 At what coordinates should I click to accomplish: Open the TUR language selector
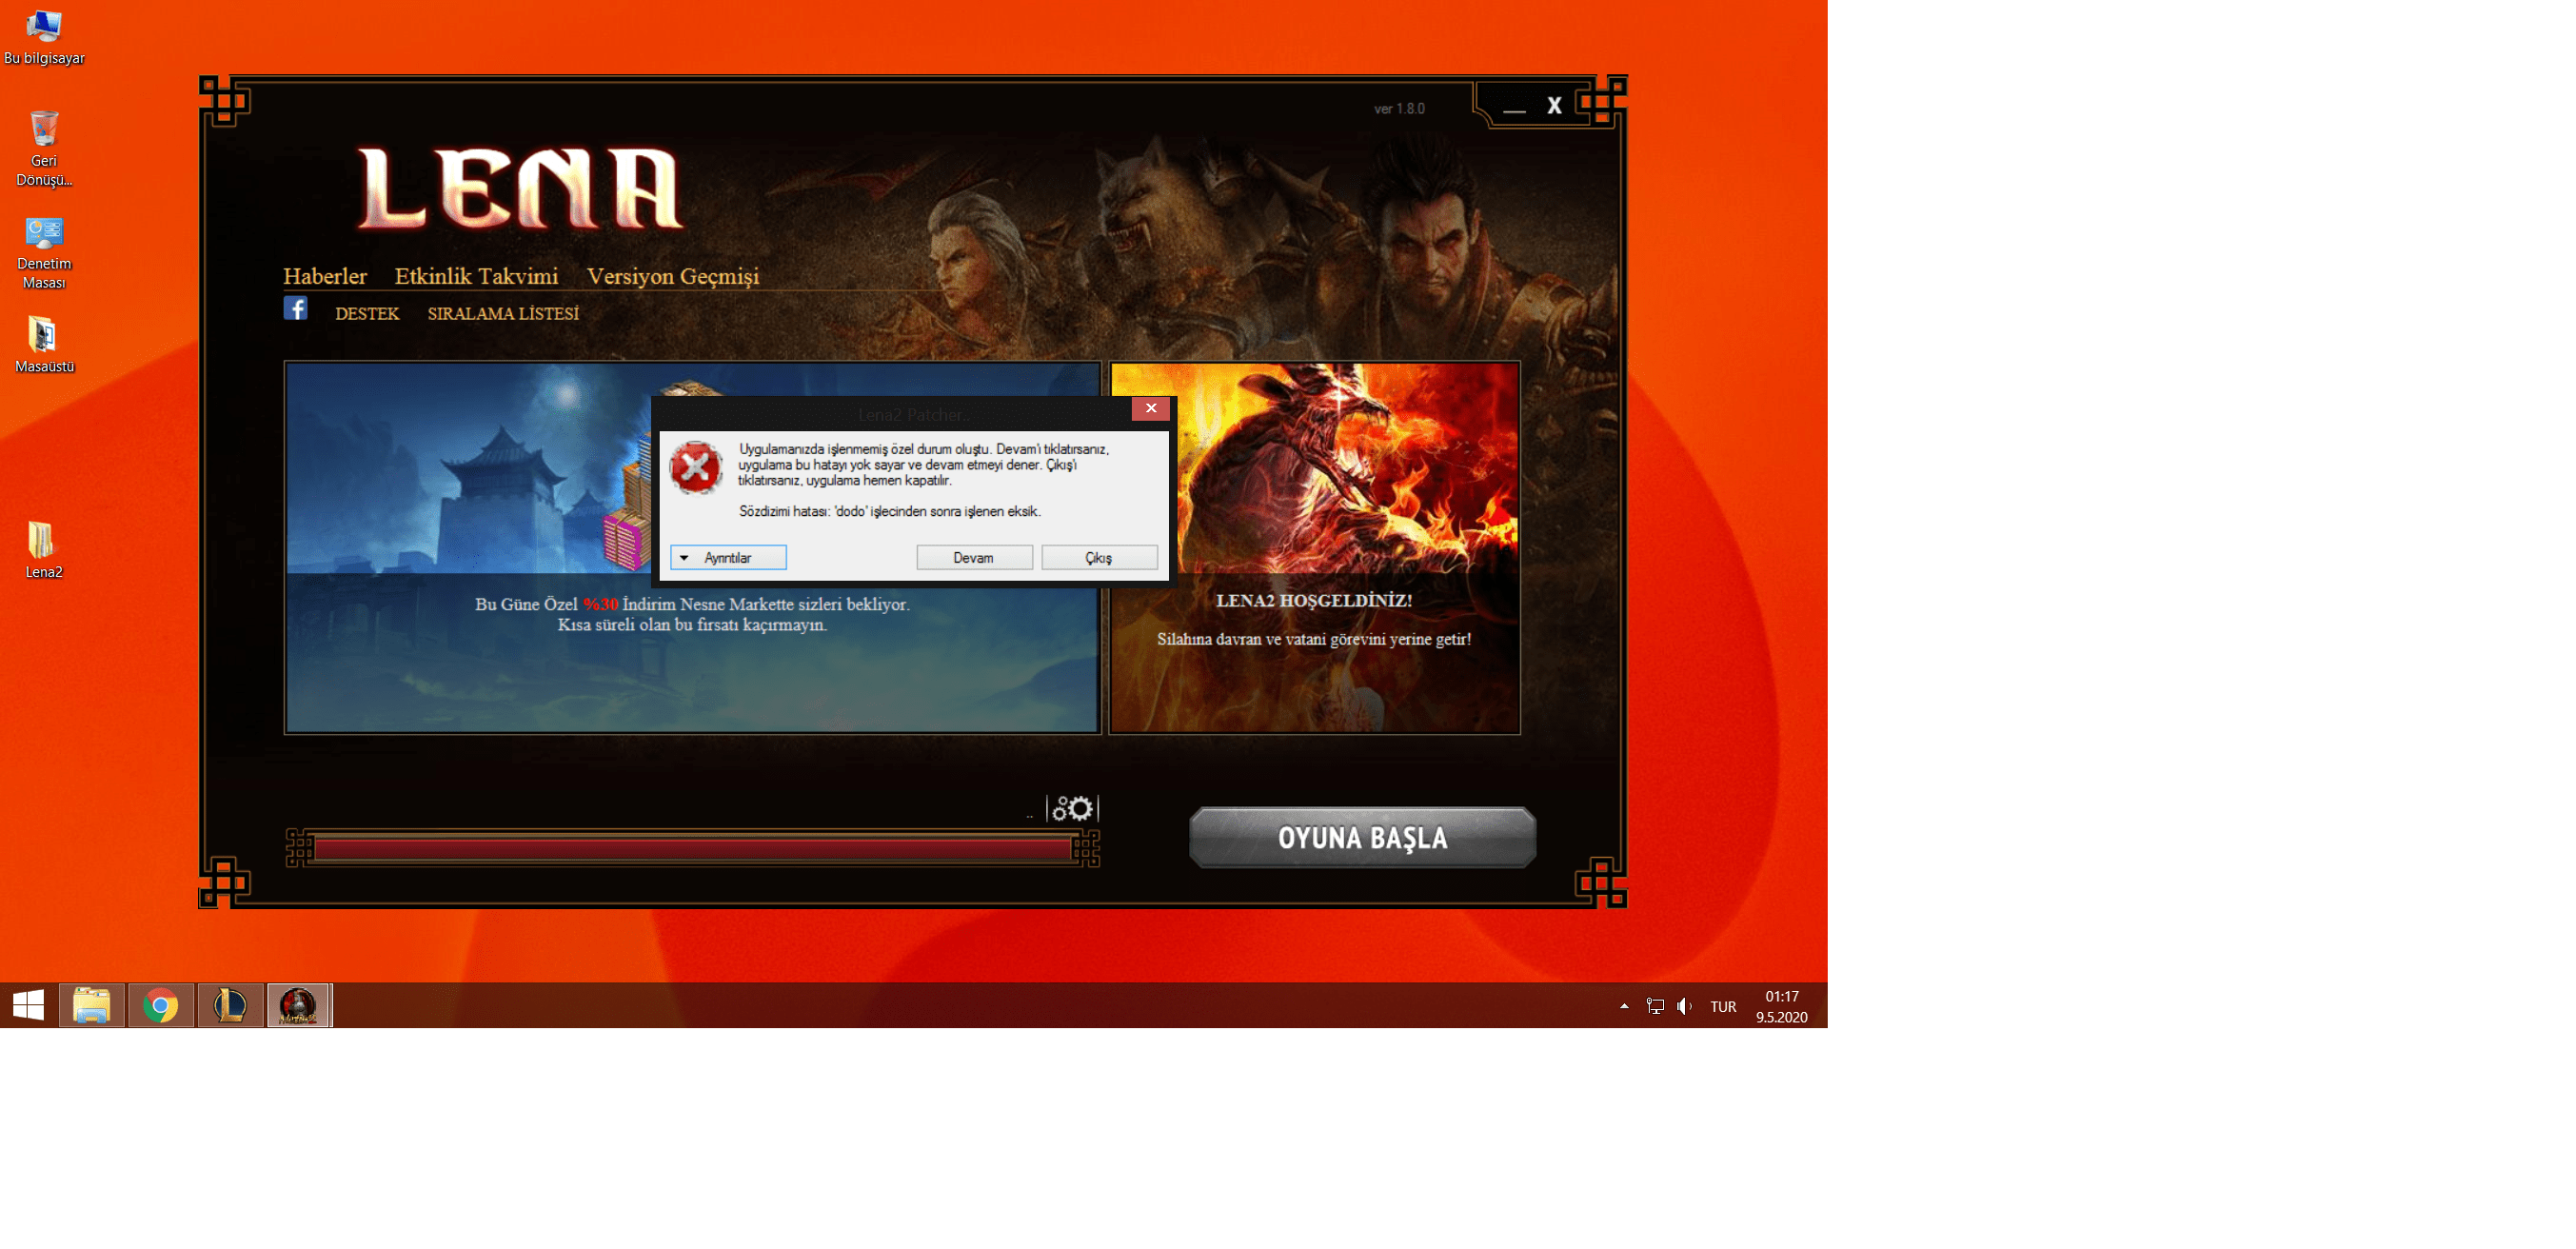1722,1007
